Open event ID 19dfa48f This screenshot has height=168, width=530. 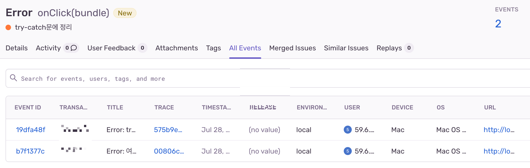point(30,130)
